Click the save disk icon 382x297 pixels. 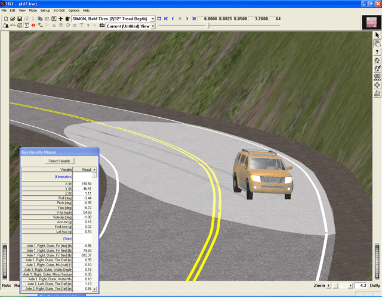click(x=19, y=18)
